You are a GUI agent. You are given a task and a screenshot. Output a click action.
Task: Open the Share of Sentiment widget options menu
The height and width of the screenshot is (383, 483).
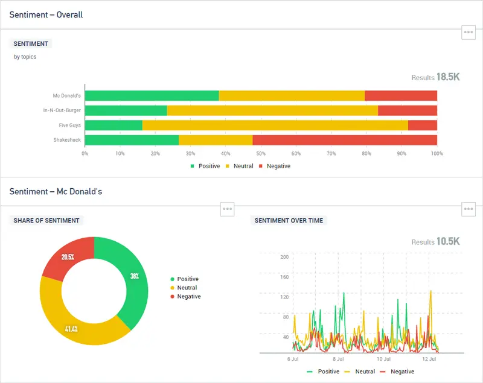(227, 209)
